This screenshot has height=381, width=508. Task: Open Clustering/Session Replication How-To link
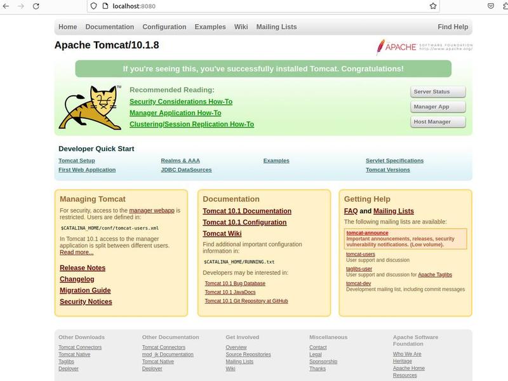tap(192, 124)
